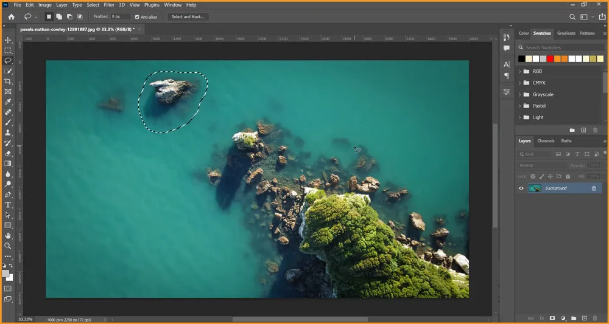The height and width of the screenshot is (324, 609).
Task: Pick the red swatch
Action: (550, 59)
